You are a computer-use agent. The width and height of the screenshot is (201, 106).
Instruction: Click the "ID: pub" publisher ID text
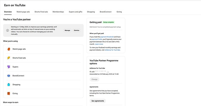tap(92, 72)
